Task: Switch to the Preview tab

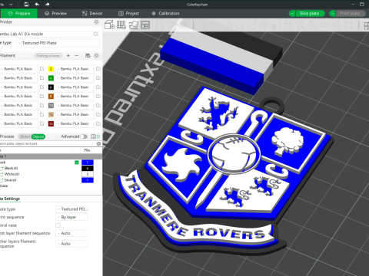Action: [x=55, y=13]
